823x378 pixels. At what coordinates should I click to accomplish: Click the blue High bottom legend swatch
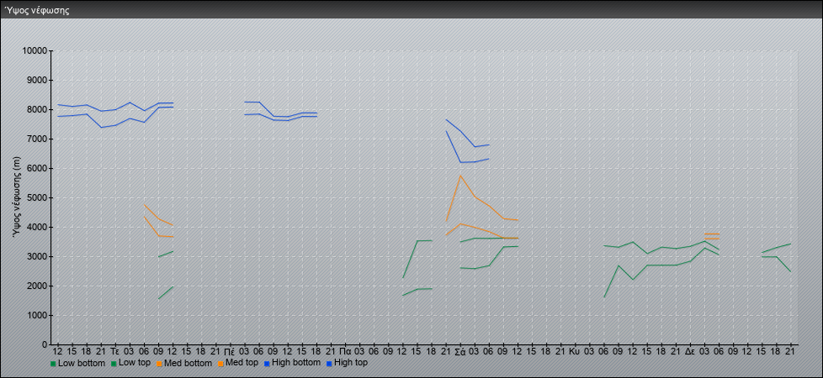(267, 364)
